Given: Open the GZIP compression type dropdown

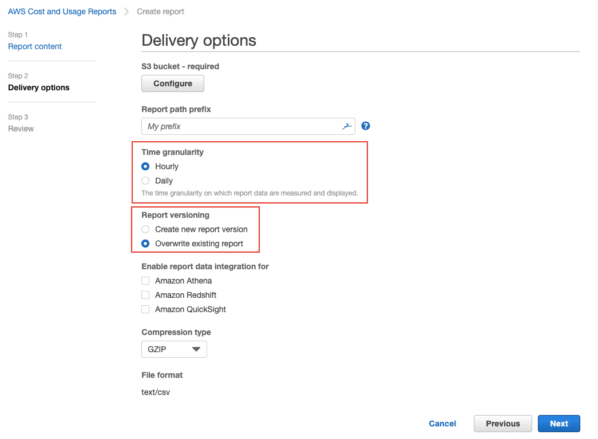Looking at the screenshot, I should pos(174,349).
